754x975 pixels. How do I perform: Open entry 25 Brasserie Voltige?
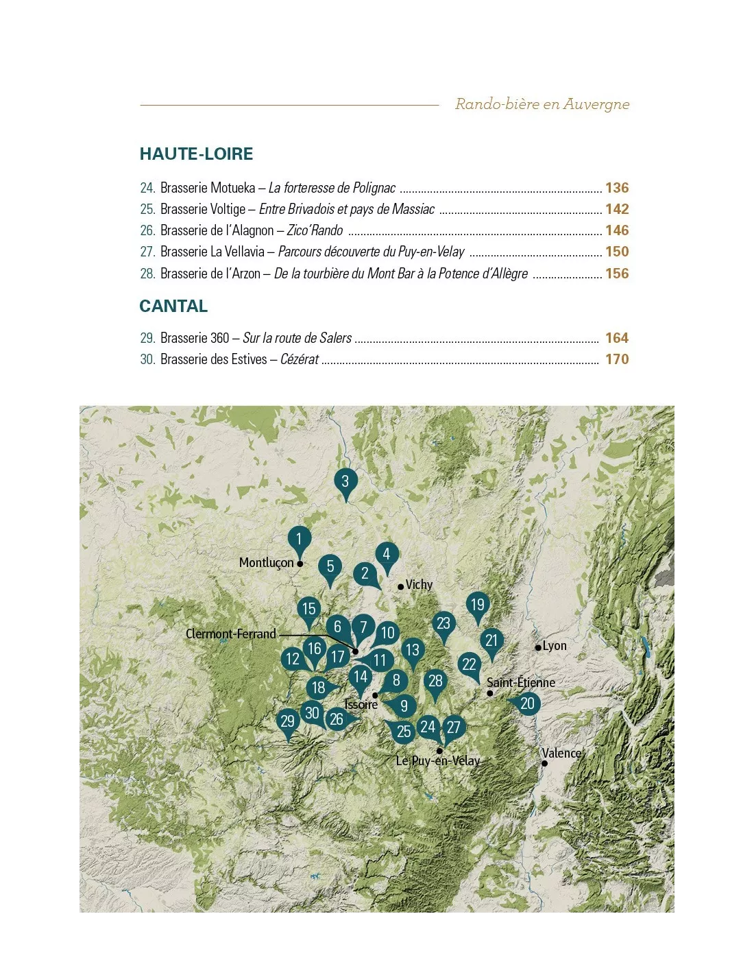384,209
